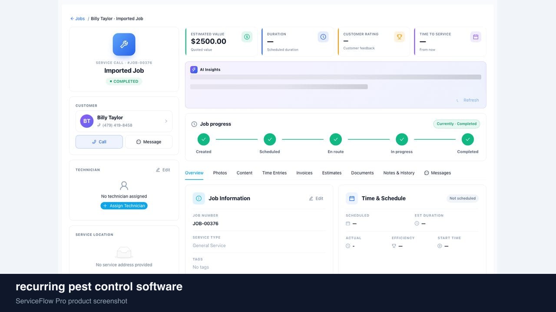Click the $2500.00 estimated value
Image resolution: width=556 pixels, height=312 pixels.
(208, 42)
